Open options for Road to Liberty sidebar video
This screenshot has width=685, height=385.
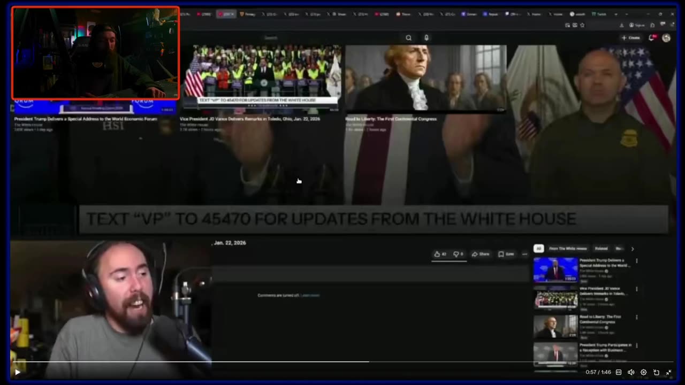(x=636, y=317)
